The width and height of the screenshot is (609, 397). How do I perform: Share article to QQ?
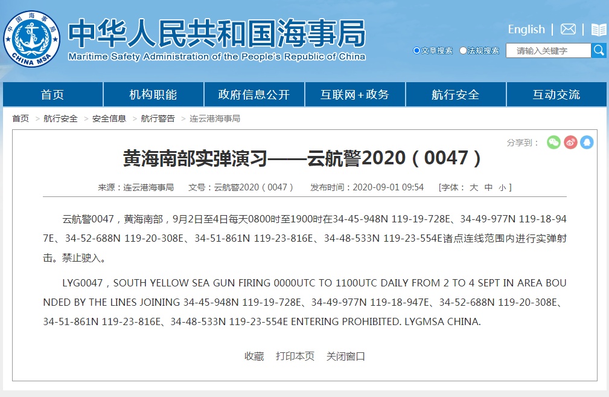(x=587, y=142)
